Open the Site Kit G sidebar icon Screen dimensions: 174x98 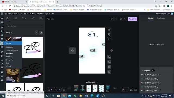click(2, 22)
